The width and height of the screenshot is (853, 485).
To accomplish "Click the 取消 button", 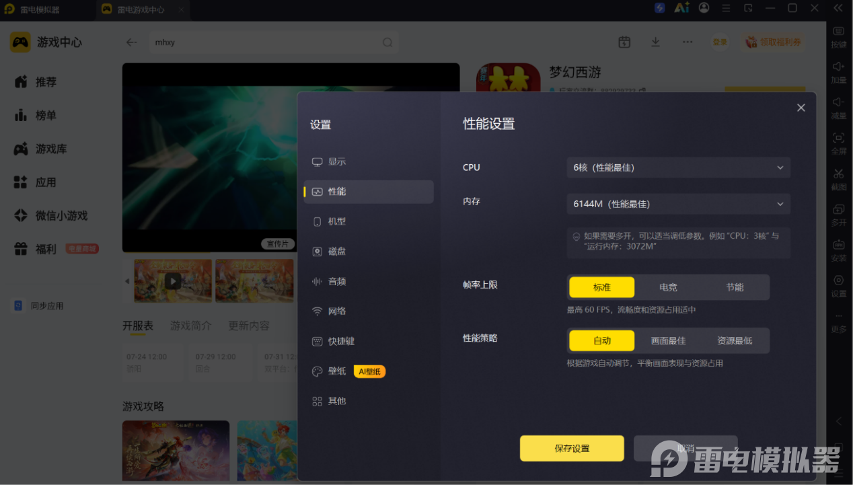I will click(x=685, y=449).
